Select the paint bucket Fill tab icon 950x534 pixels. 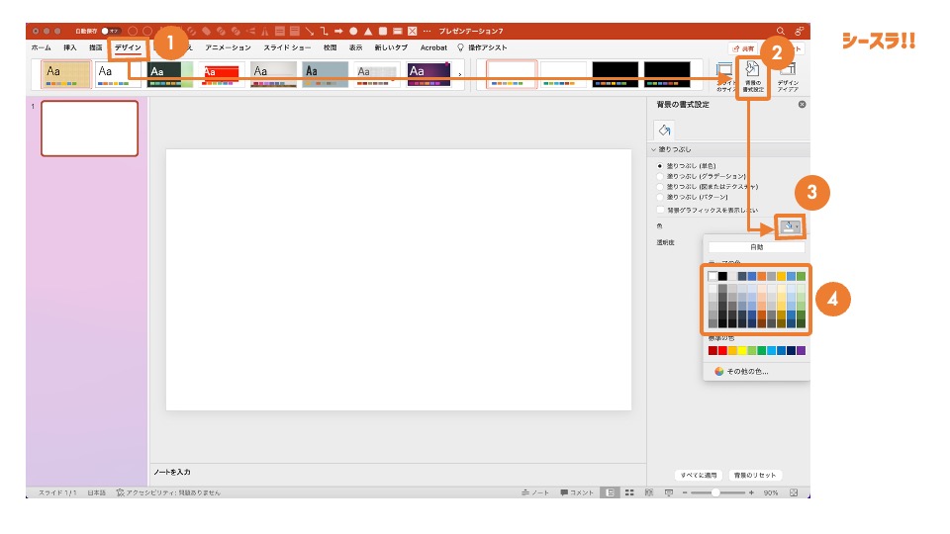(665, 130)
